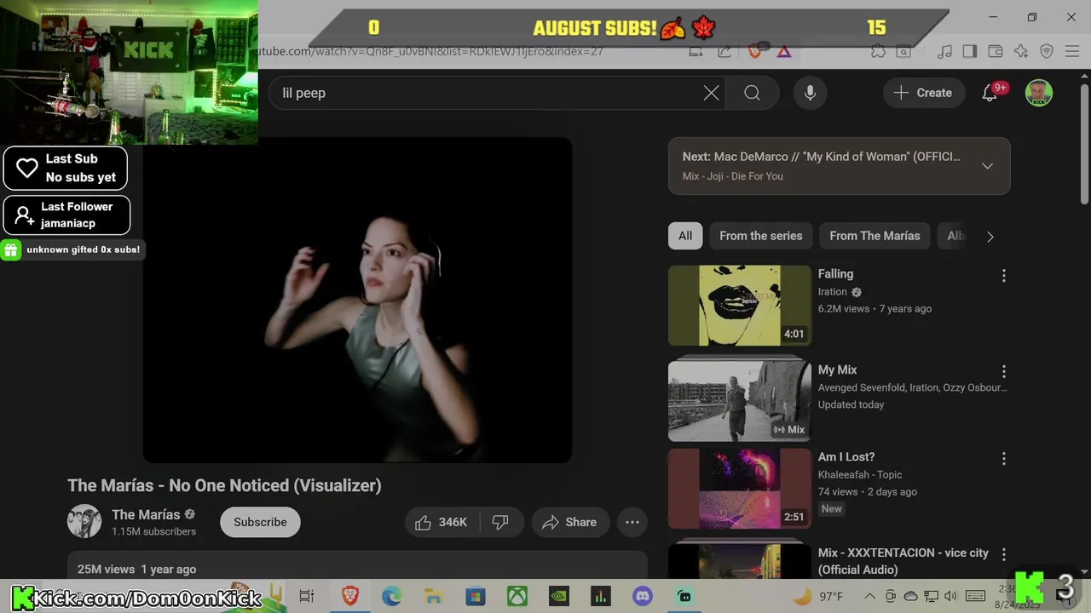Open browser hamburger main menu
Viewport: 1091px width, 613px height.
(x=1072, y=51)
